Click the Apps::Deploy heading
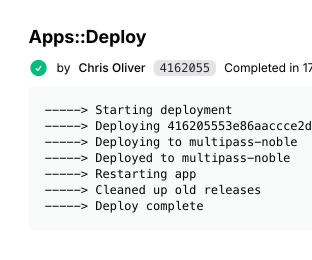312x260 pixels. 87,37
